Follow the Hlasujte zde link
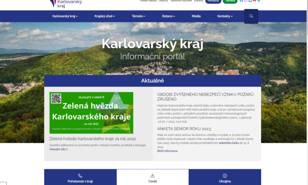Image resolution: width=308 pixels, height=185 pixels. pos(57,149)
